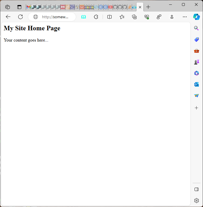Maximize the browser window

183,4
